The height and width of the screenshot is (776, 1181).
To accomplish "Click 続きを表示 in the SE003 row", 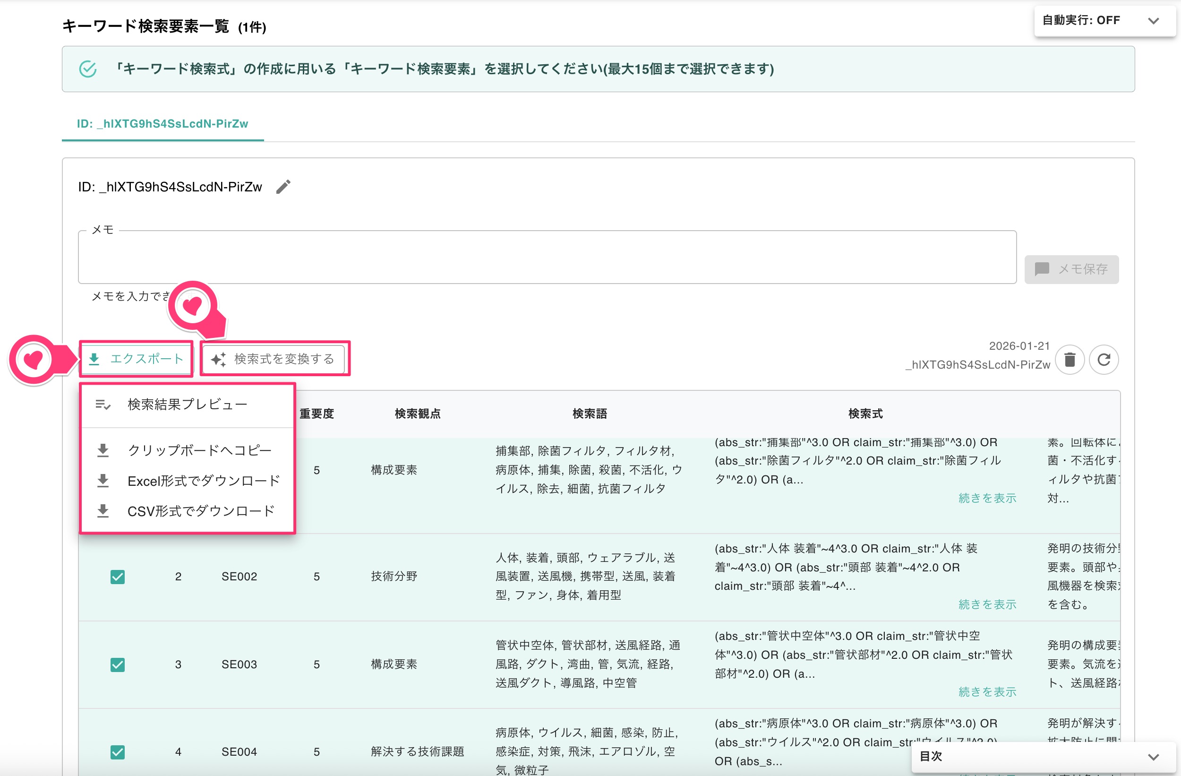I will pyautogui.click(x=987, y=691).
